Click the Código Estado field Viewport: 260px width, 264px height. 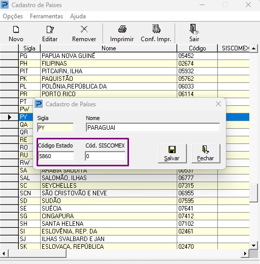tap(56, 156)
